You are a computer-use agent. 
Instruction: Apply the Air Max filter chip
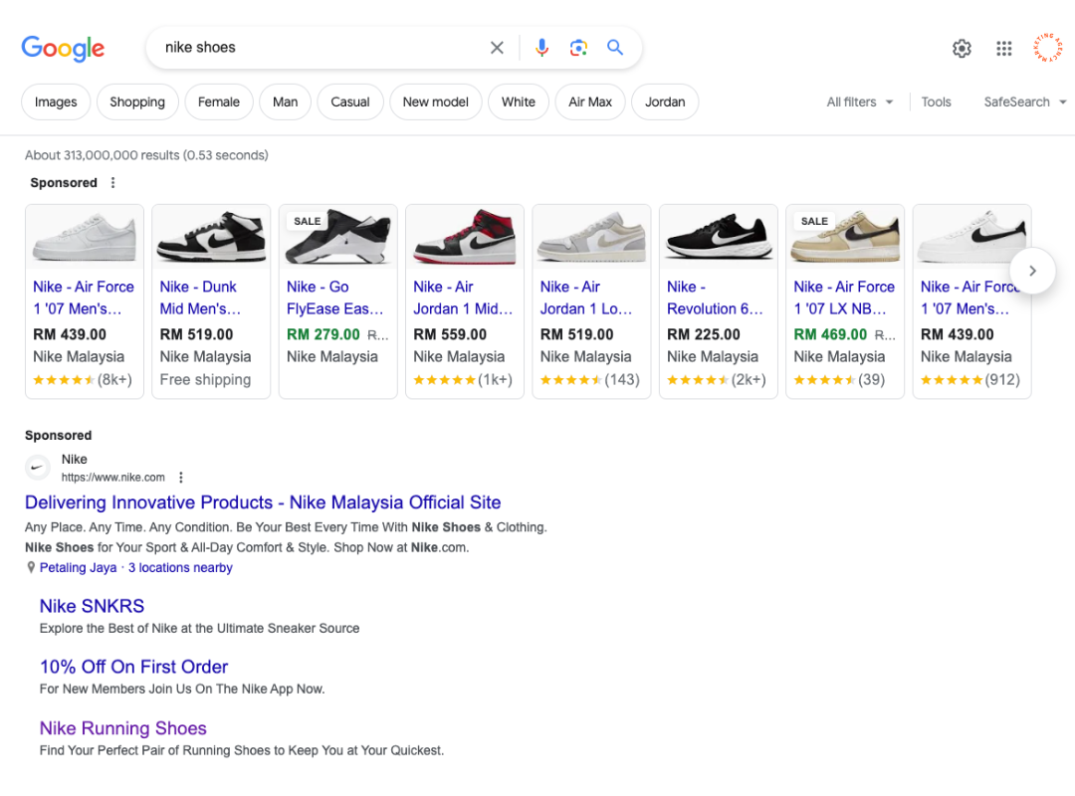tap(589, 102)
